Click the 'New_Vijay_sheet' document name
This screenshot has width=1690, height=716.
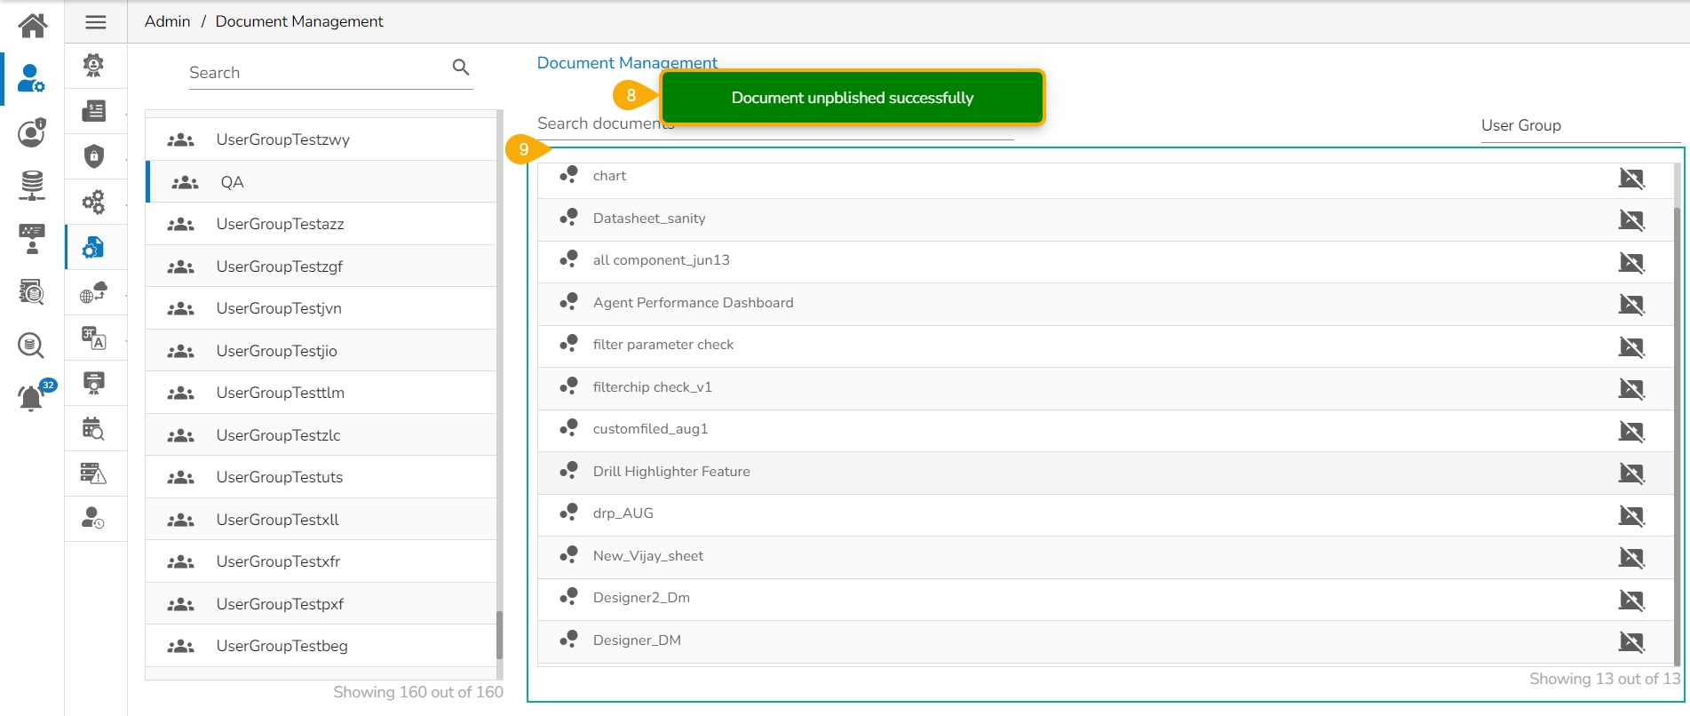[647, 556]
